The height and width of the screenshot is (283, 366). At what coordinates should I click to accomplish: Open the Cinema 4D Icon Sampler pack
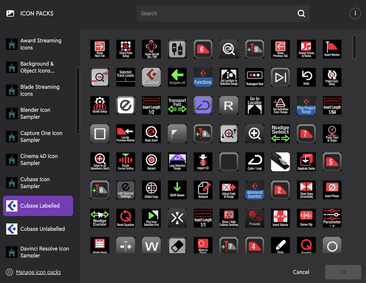(38, 159)
